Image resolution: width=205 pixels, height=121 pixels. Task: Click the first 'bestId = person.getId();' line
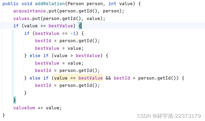tap(67, 41)
